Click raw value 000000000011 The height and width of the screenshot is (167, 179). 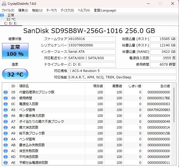click(x=159, y=163)
